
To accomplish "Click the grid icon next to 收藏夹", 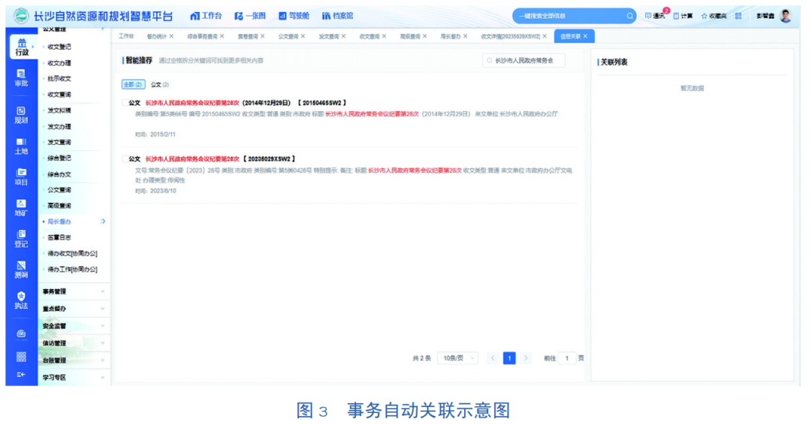I will (738, 16).
